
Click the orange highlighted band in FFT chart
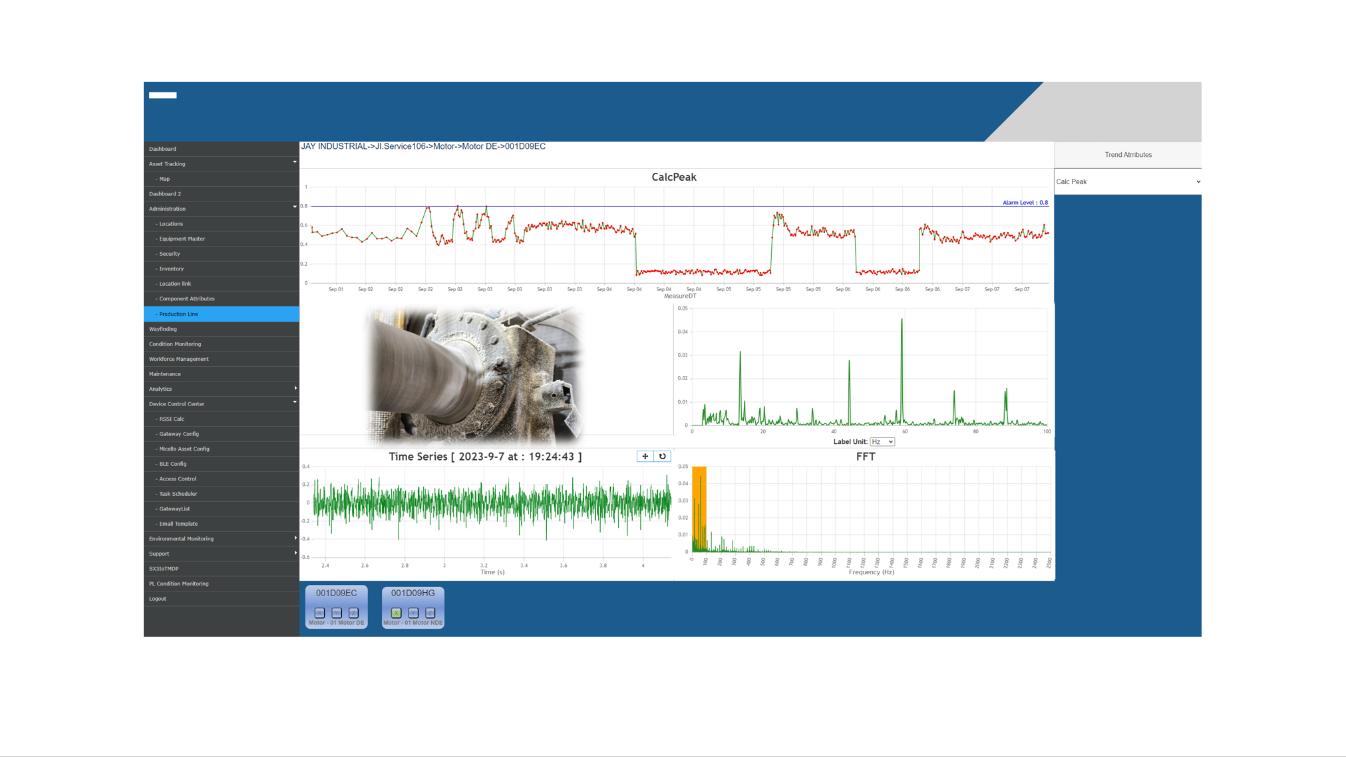point(699,509)
